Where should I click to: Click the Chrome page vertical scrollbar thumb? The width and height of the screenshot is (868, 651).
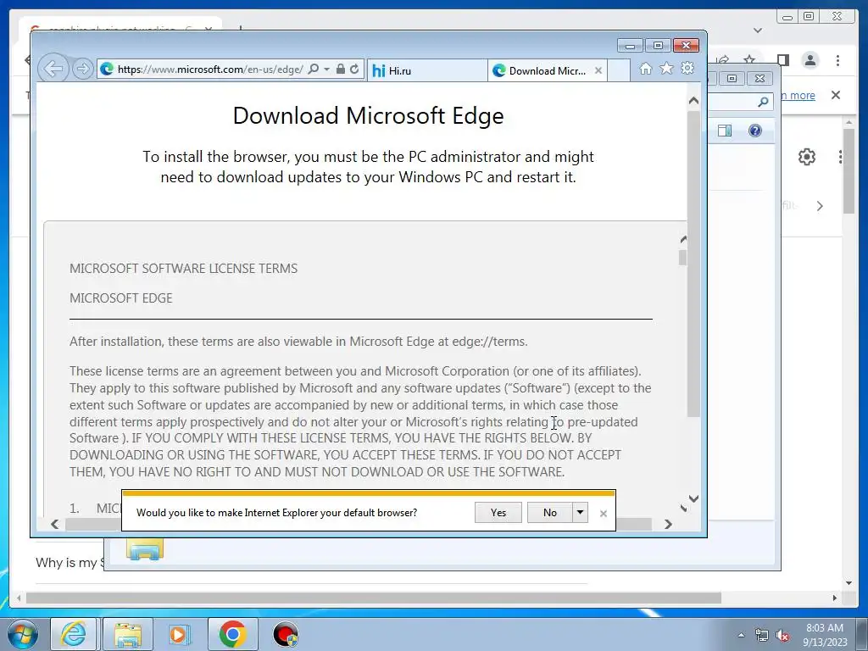(849, 171)
